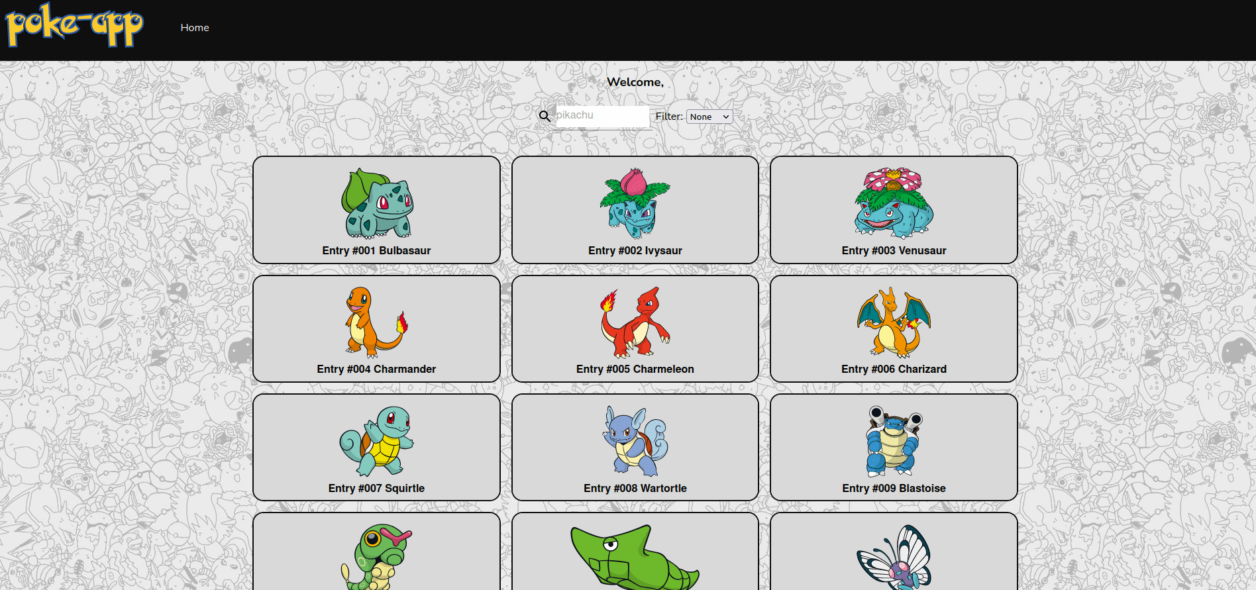The height and width of the screenshot is (590, 1256).
Task: Click the Blastoise sprite image
Action: (894, 441)
